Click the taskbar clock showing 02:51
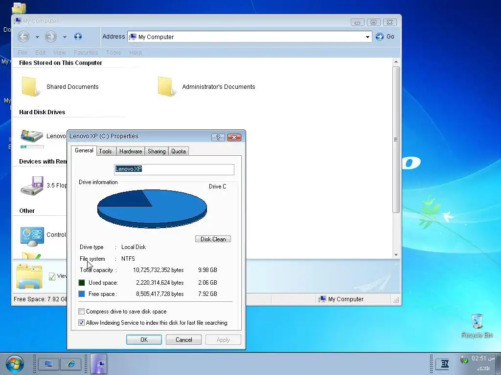The width and height of the screenshot is (501, 375). click(x=483, y=359)
